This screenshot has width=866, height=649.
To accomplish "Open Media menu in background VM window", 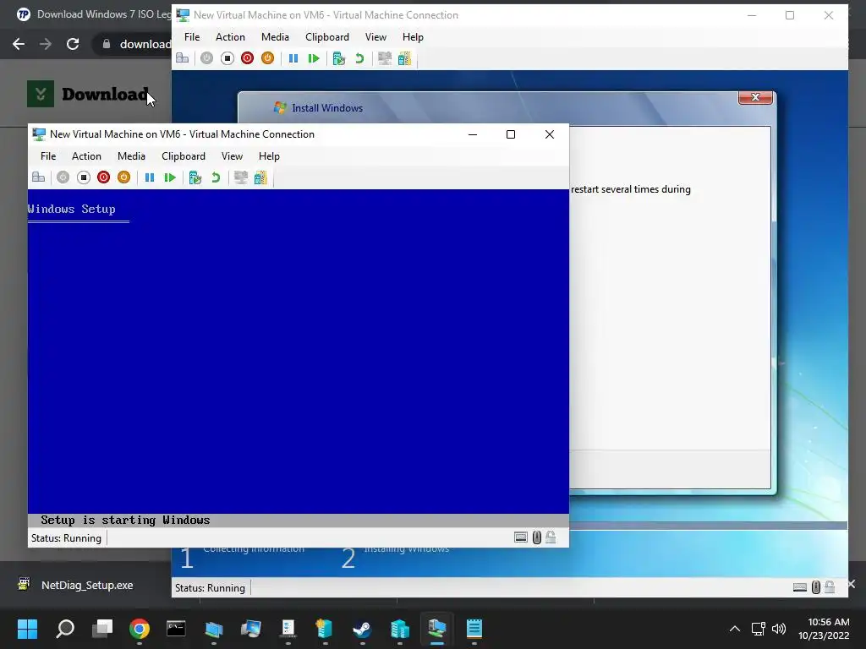I will 275,37.
